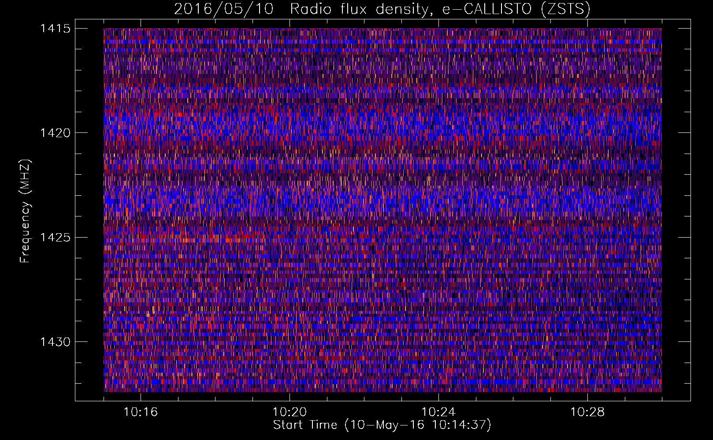Click the 10:28 time axis label
Viewport: 713px width, 440px height.
coord(587,412)
